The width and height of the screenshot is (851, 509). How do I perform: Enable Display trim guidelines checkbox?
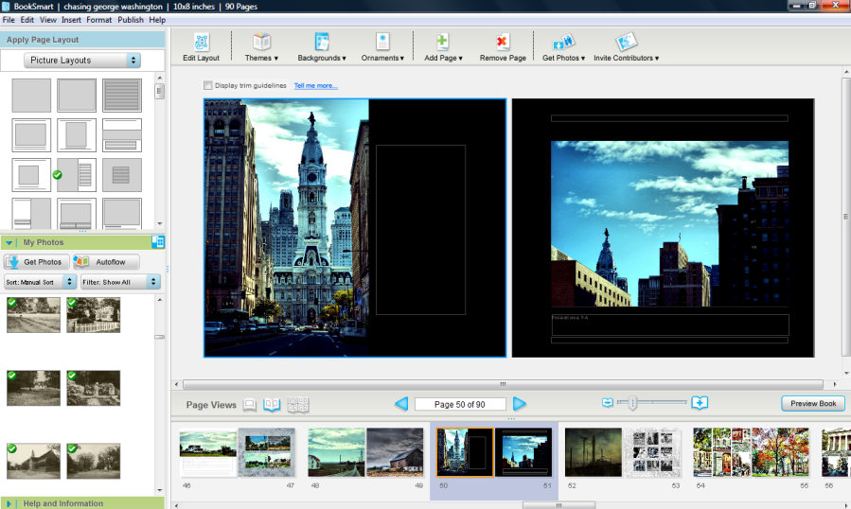(x=208, y=86)
